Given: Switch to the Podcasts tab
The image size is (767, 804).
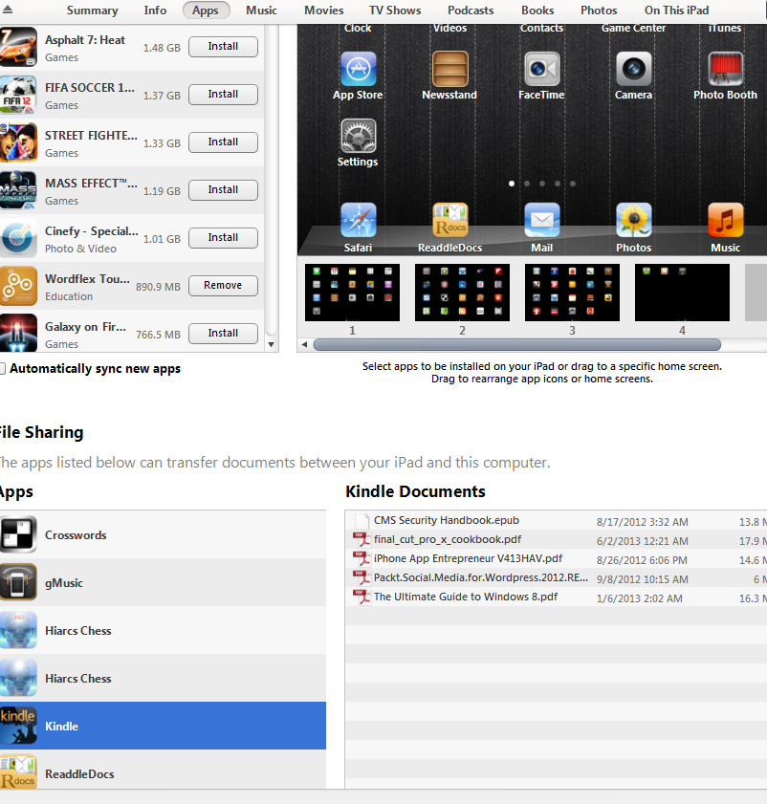Looking at the screenshot, I should tap(471, 11).
